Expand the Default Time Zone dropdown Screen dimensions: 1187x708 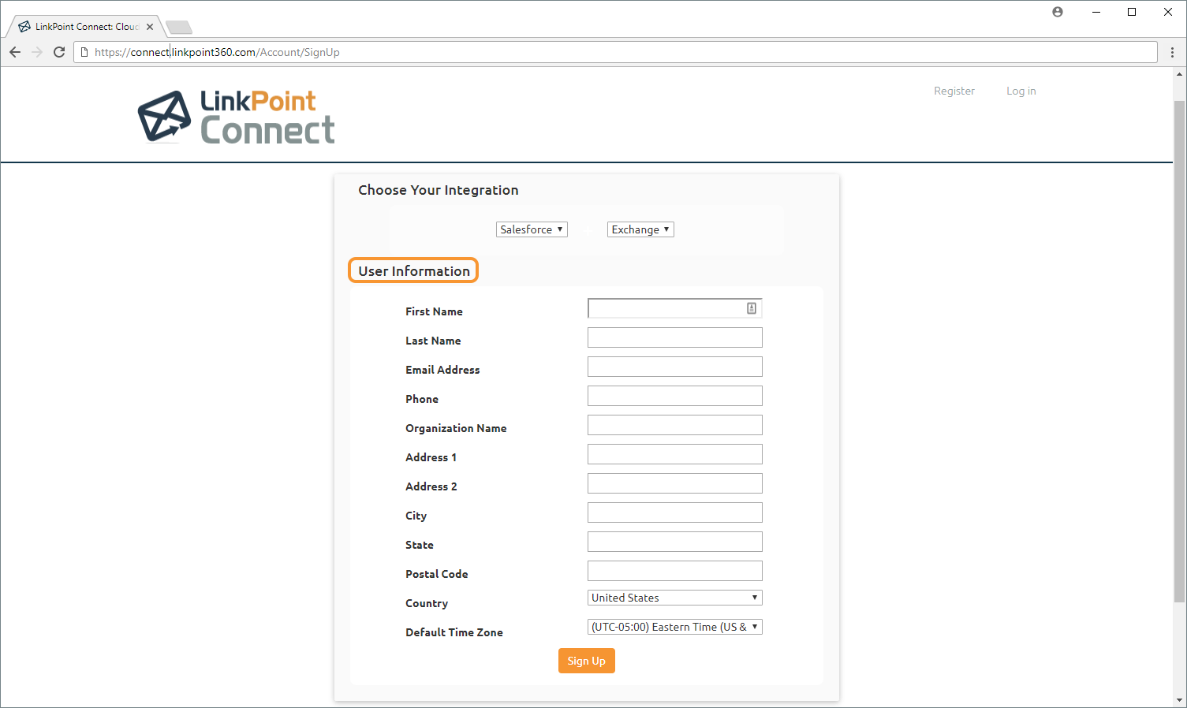pyautogui.click(x=674, y=627)
